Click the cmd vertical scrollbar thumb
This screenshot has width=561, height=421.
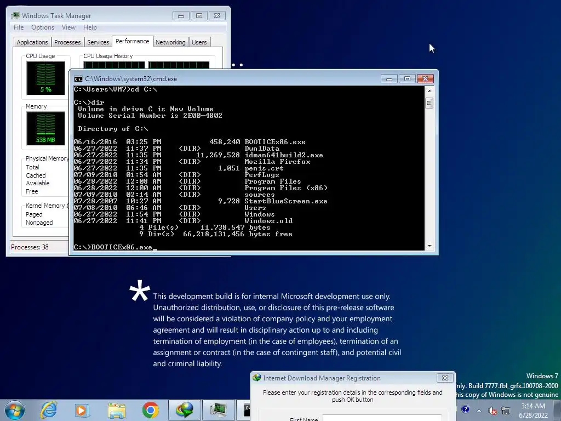[430, 103]
